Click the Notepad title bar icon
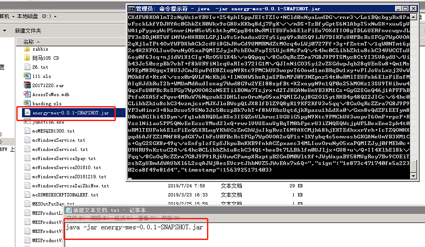The image size is (425, 247). click(69, 210)
